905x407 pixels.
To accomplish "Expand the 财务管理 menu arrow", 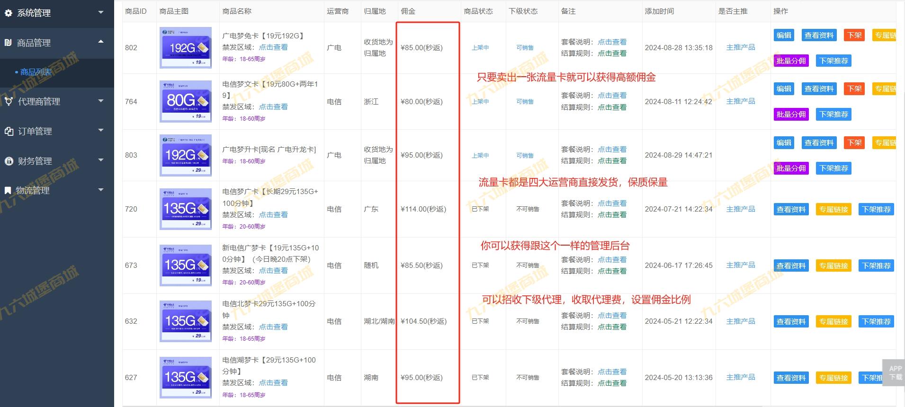I will [100, 160].
